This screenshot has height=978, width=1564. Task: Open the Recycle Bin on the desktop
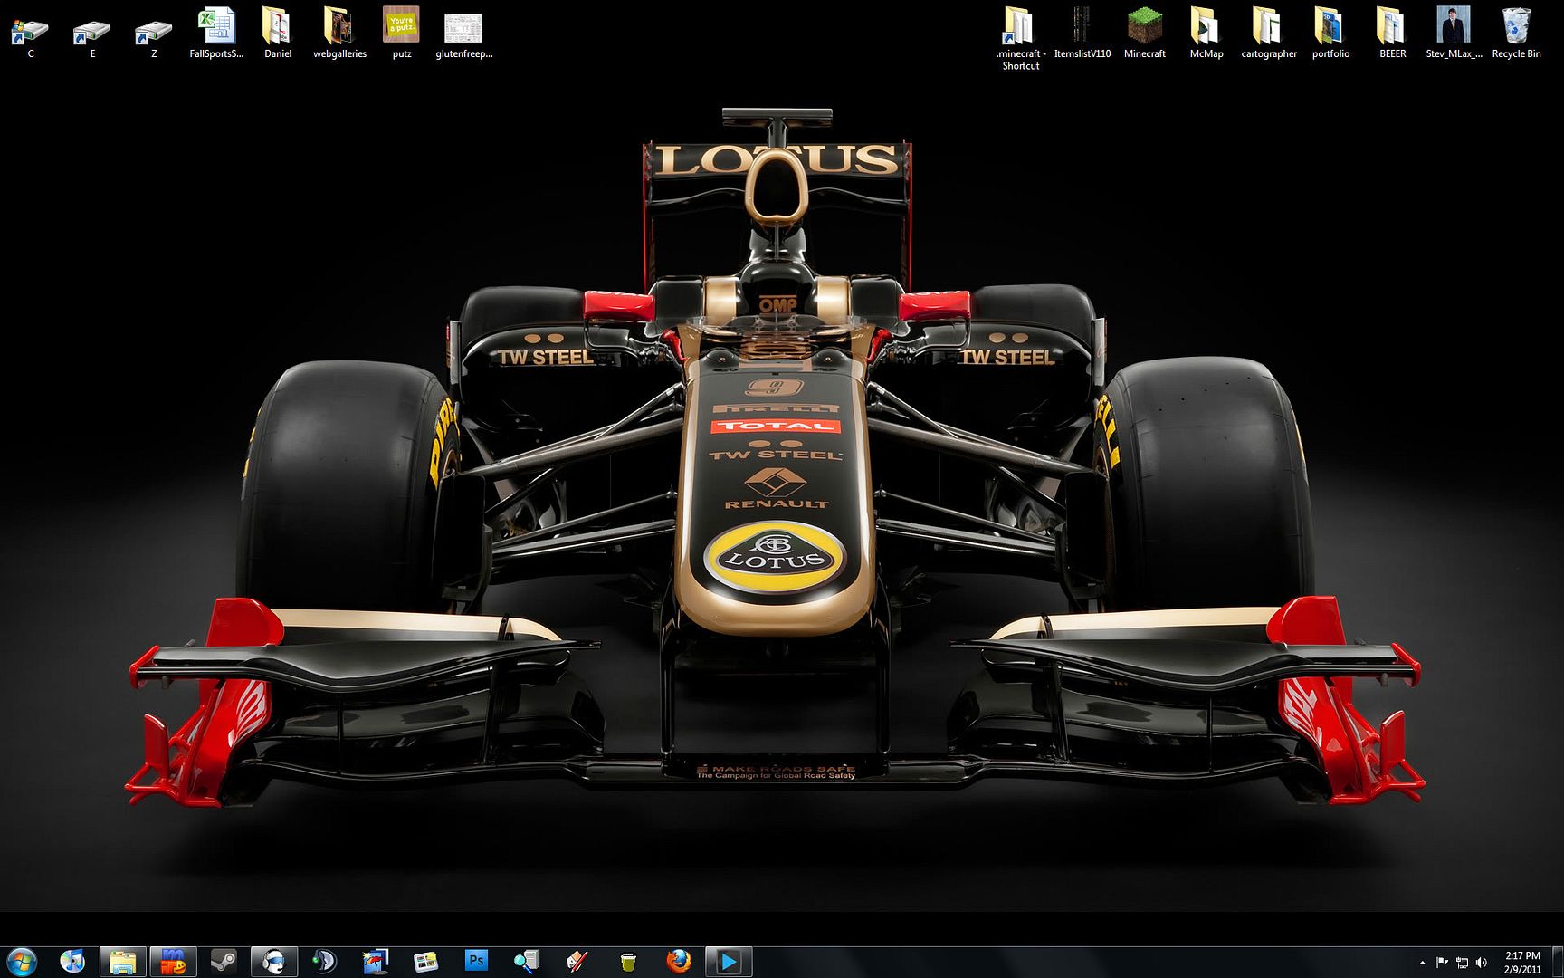pyautogui.click(x=1516, y=34)
